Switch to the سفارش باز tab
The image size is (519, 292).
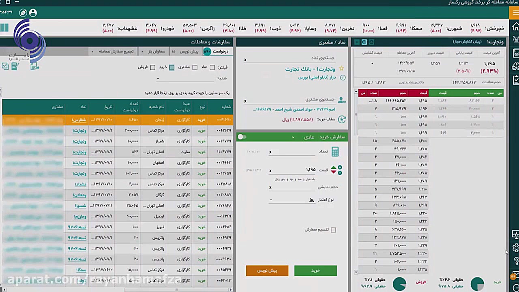click(153, 52)
